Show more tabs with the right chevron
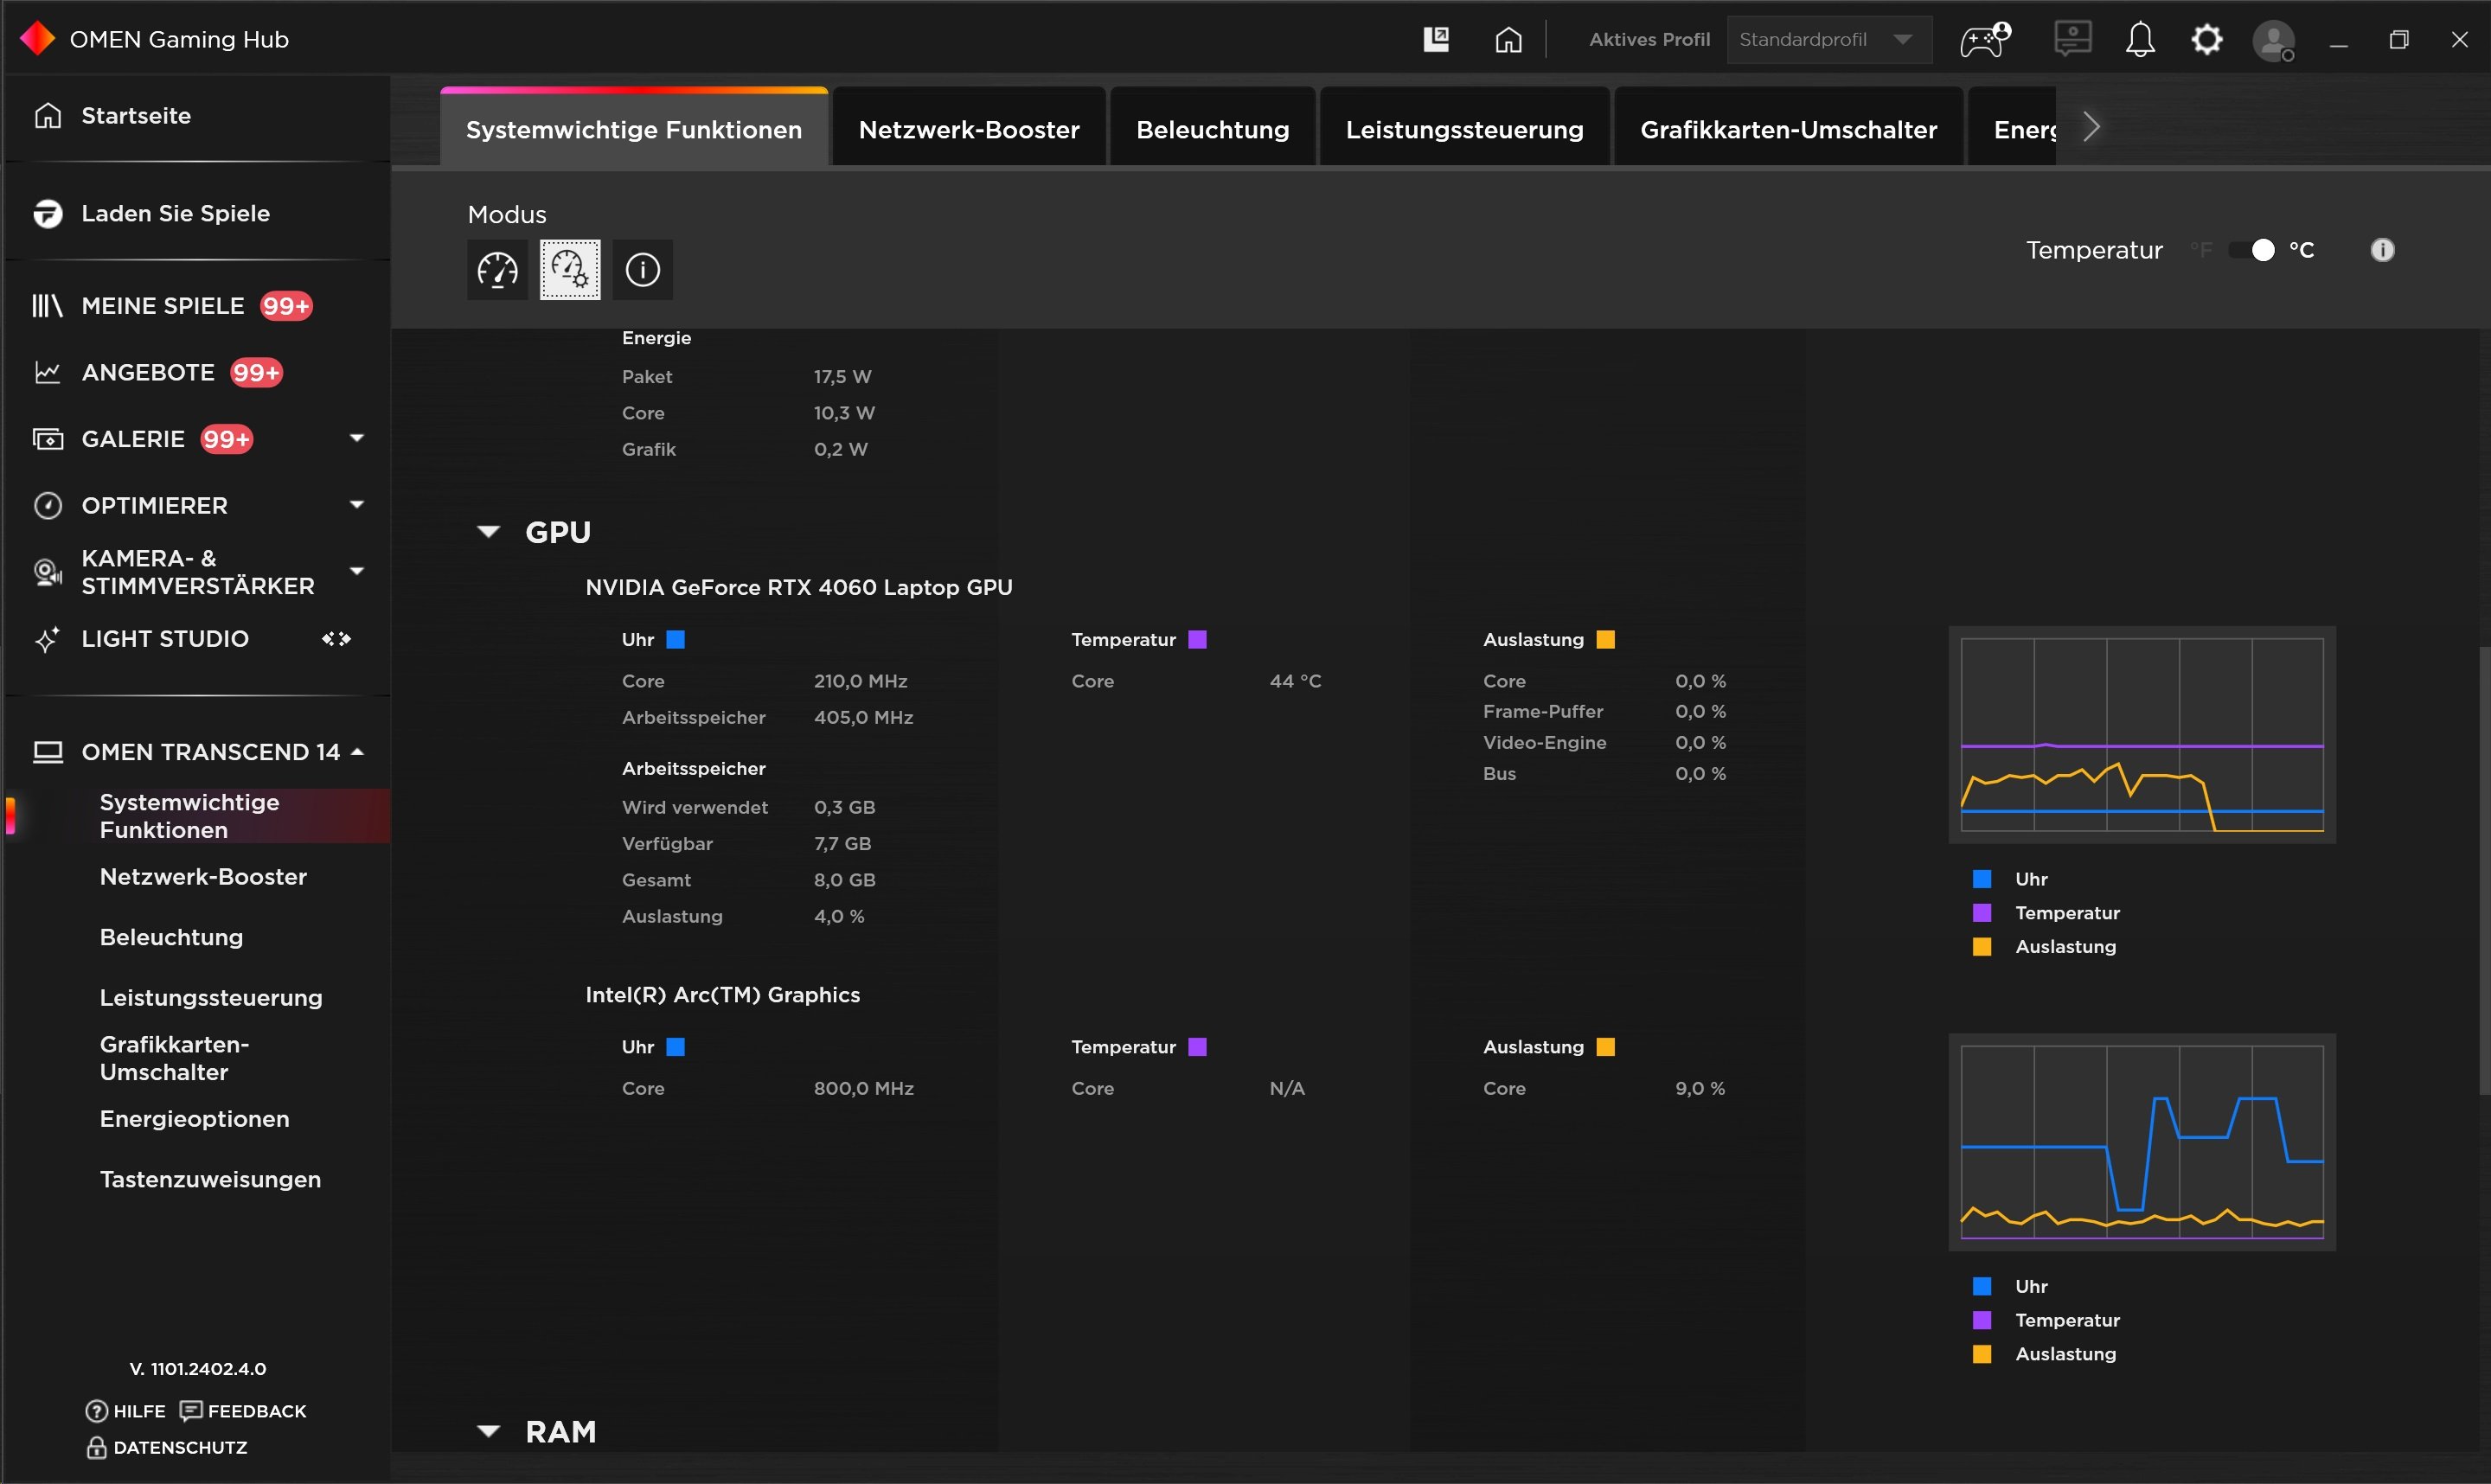This screenshot has width=2491, height=1484. click(x=2090, y=127)
